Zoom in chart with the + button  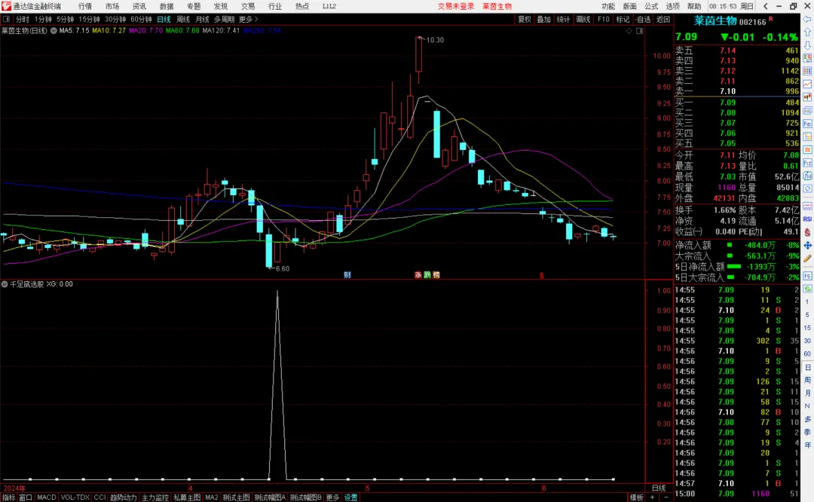[652, 497]
